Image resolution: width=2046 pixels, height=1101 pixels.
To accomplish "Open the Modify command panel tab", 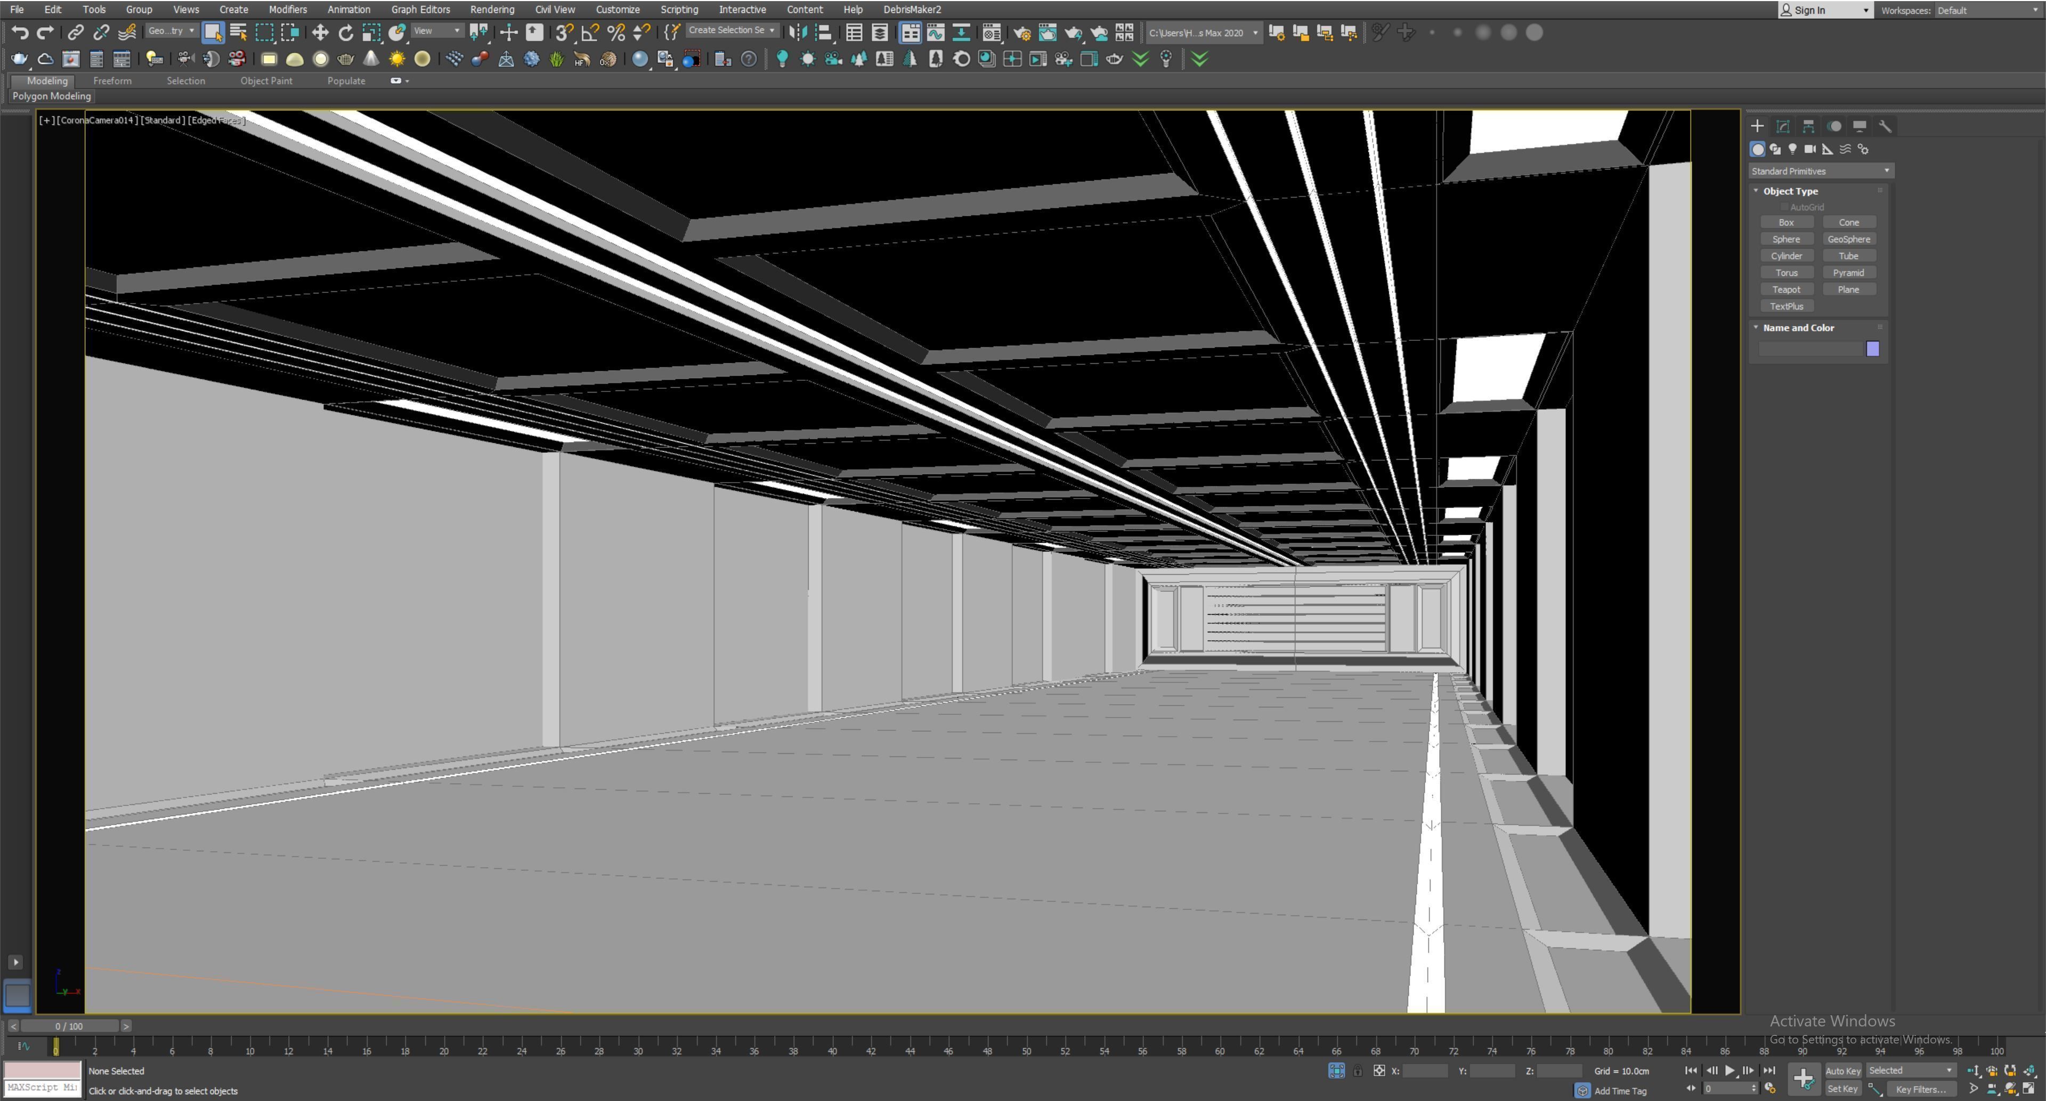I will point(1783,126).
